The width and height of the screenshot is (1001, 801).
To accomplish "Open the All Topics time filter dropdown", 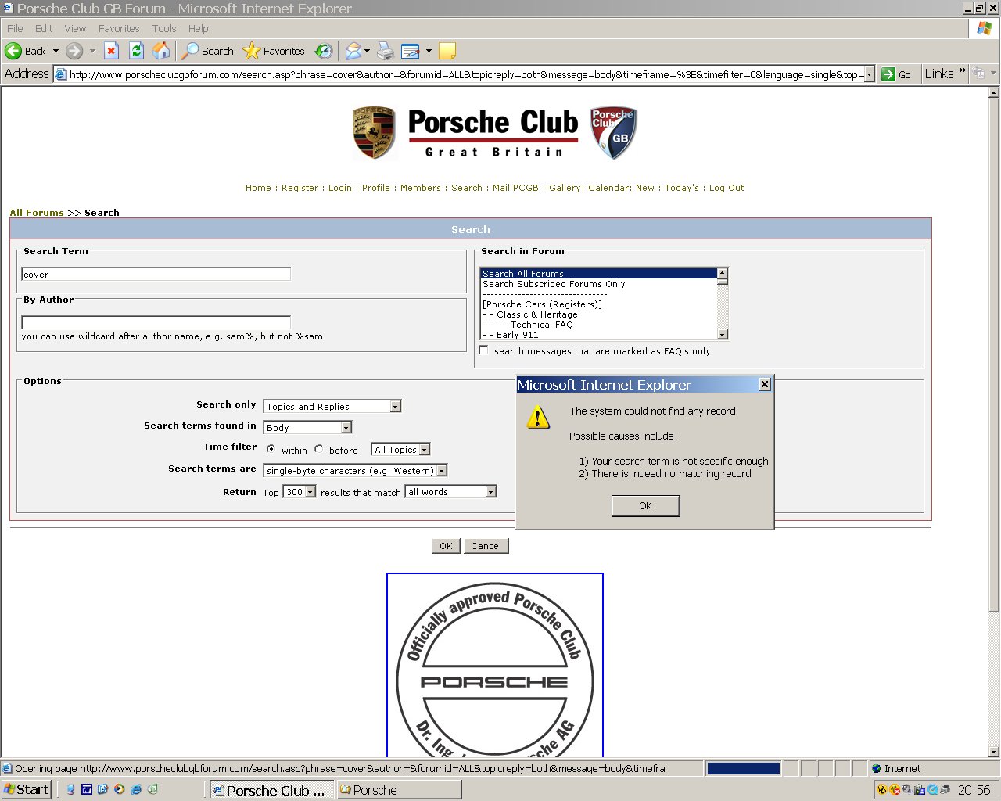I will pyautogui.click(x=401, y=449).
